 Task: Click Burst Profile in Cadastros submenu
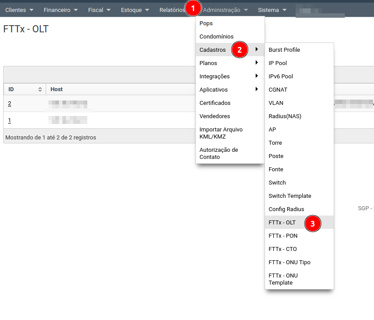pyautogui.click(x=284, y=50)
